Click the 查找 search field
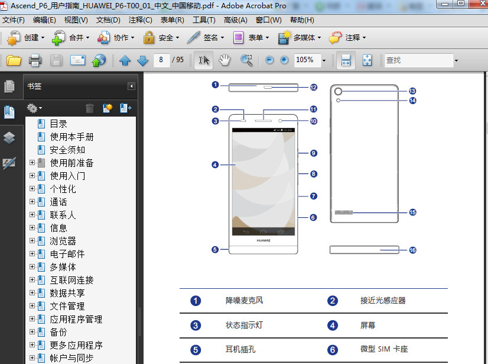 (419, 60)
